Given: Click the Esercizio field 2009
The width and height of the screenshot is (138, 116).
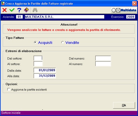Looking at the screenshot, I should pos(131,17).
